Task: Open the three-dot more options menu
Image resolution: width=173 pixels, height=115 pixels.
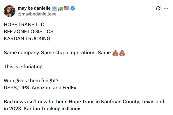Action: click(166, 8)
